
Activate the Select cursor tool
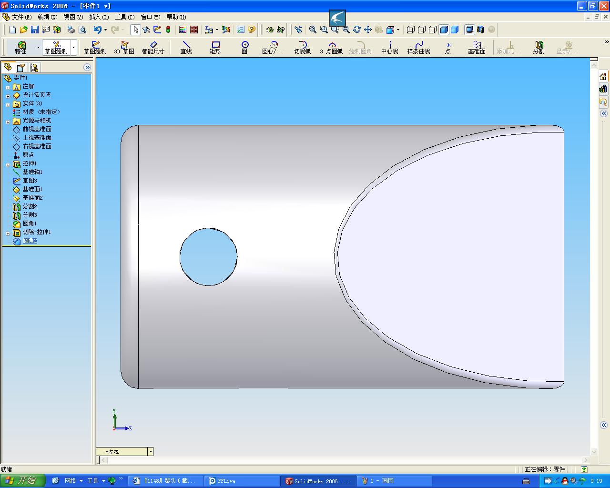[x=135, y=30]
